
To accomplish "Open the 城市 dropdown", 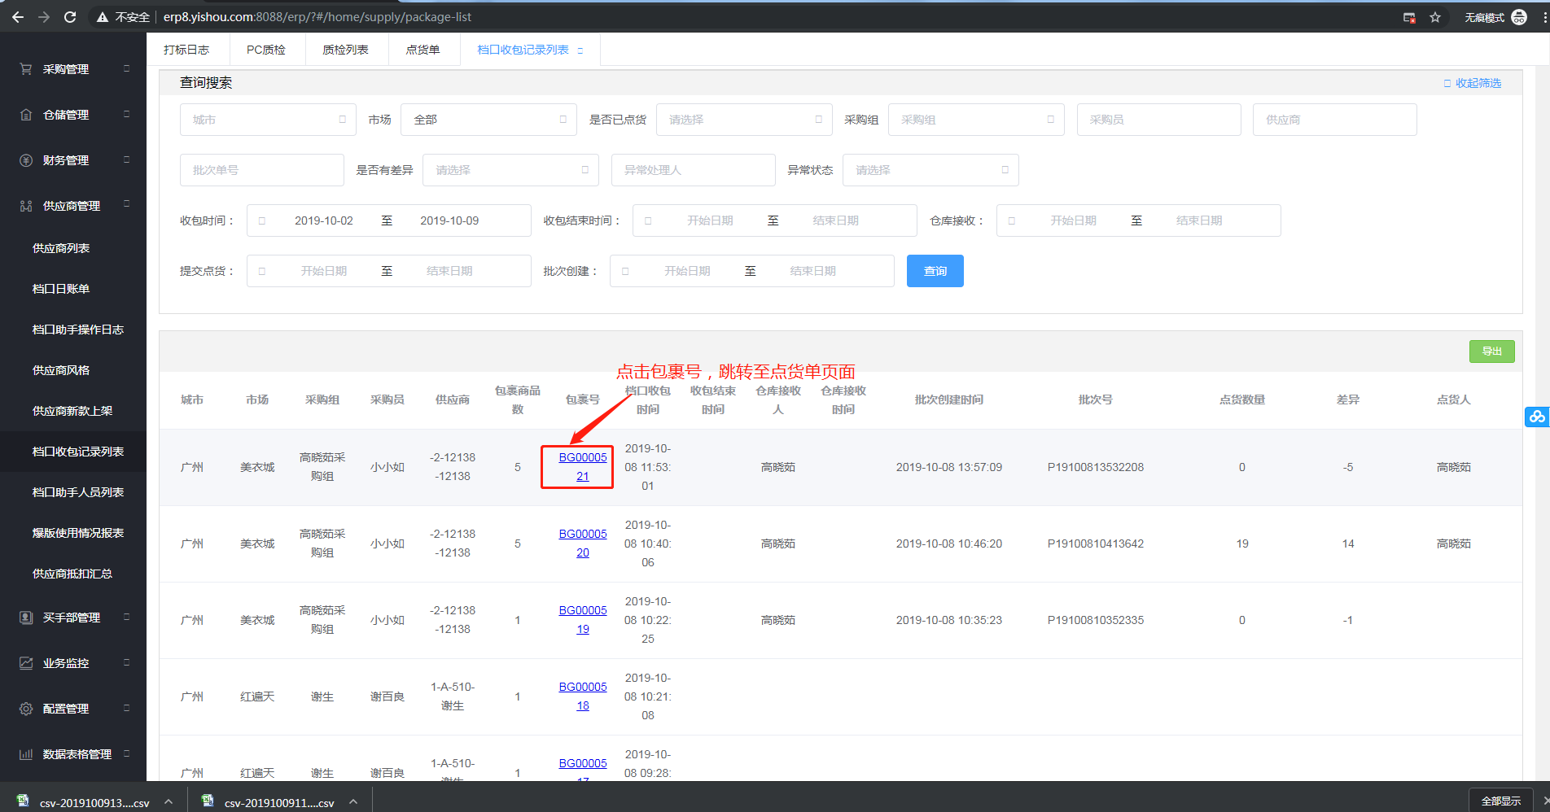I will [268, 120].
